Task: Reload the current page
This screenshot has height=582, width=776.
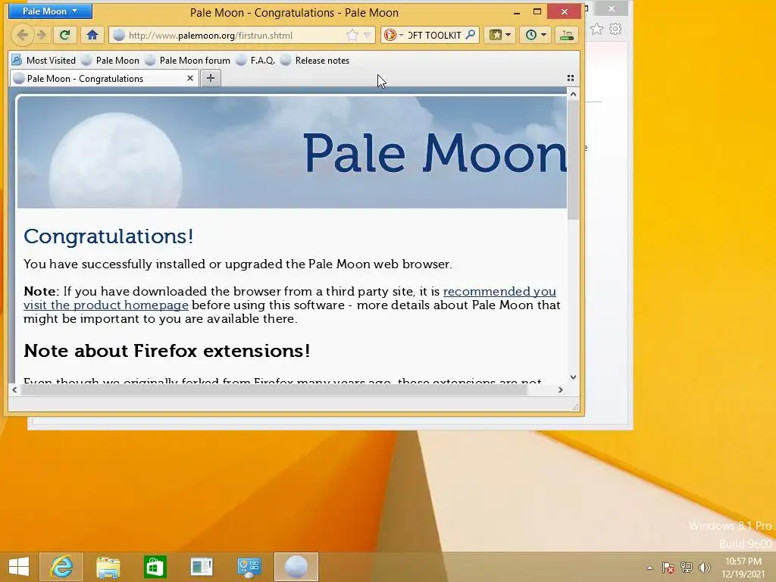Action: coord(65,35)
